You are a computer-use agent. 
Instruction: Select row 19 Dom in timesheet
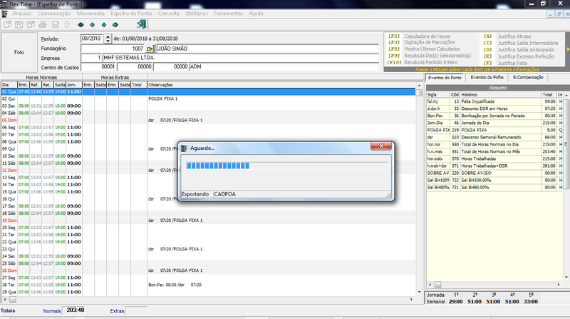(x=208, y=221)
